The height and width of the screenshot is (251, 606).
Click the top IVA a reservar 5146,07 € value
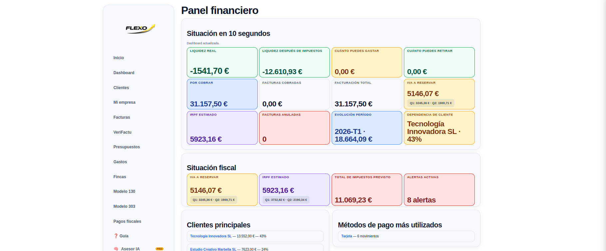pyautogui.click(x=423, y=94)
